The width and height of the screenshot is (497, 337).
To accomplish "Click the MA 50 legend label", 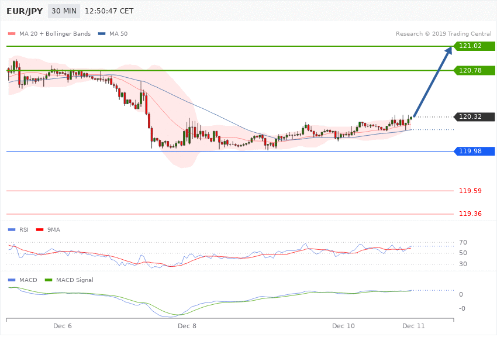I will point(118,33).
